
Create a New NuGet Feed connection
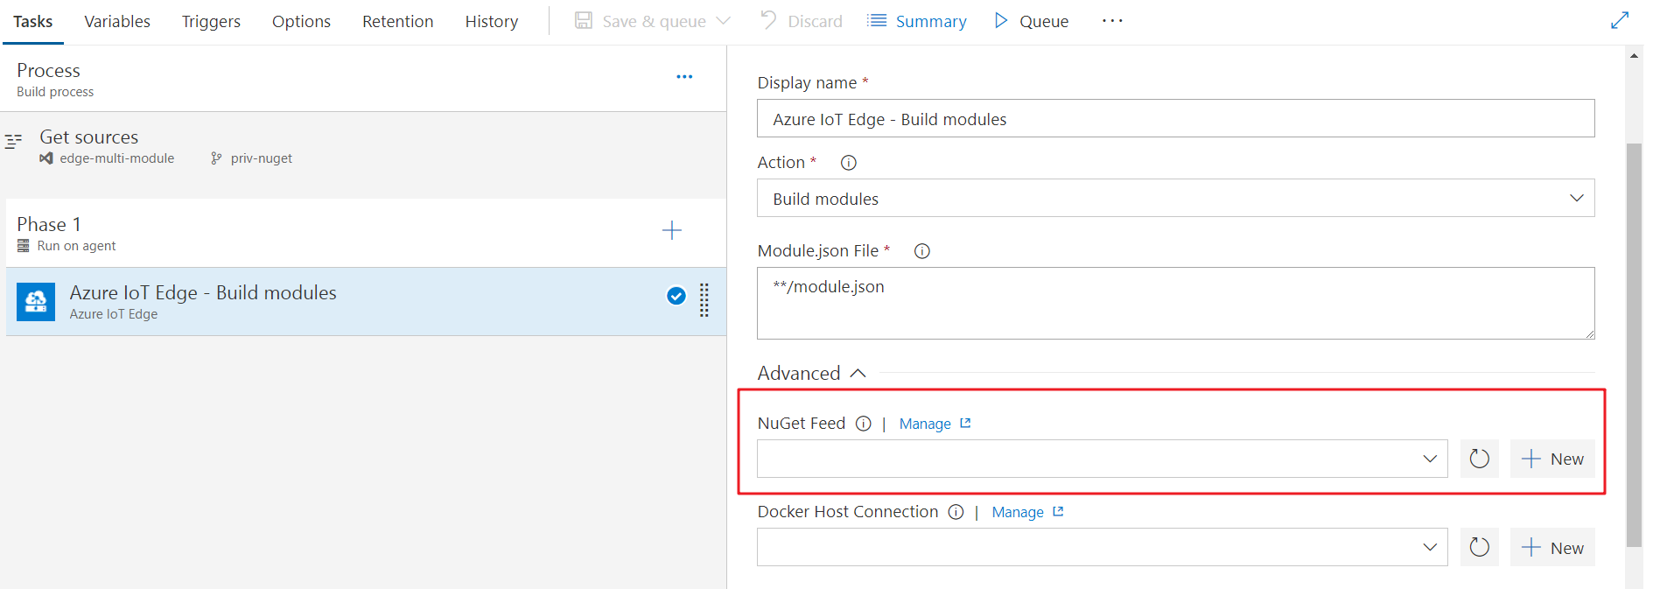[x=1551, y=459]
